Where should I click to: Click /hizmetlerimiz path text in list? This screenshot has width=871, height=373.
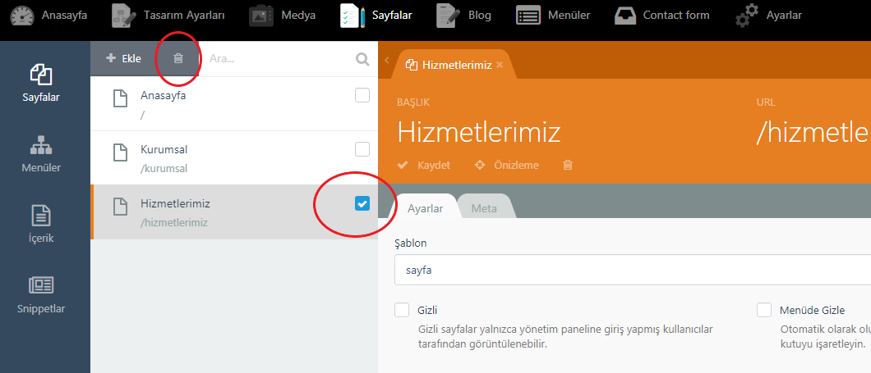click(x=174, y=223)
